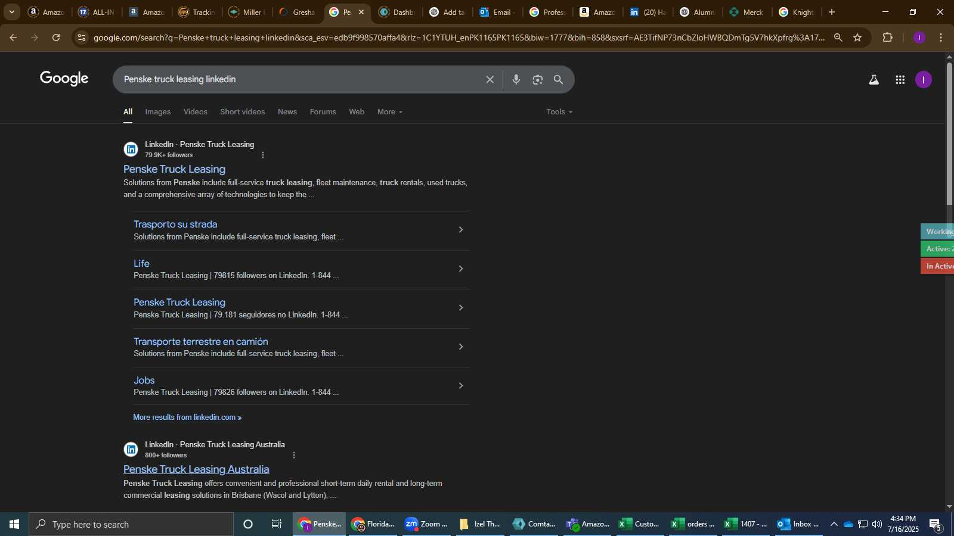Open notification center icon
The image size is (954, 536).
(936, 524)
